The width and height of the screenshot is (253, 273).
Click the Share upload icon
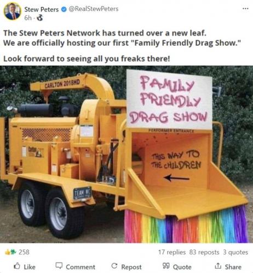[218, 266]
